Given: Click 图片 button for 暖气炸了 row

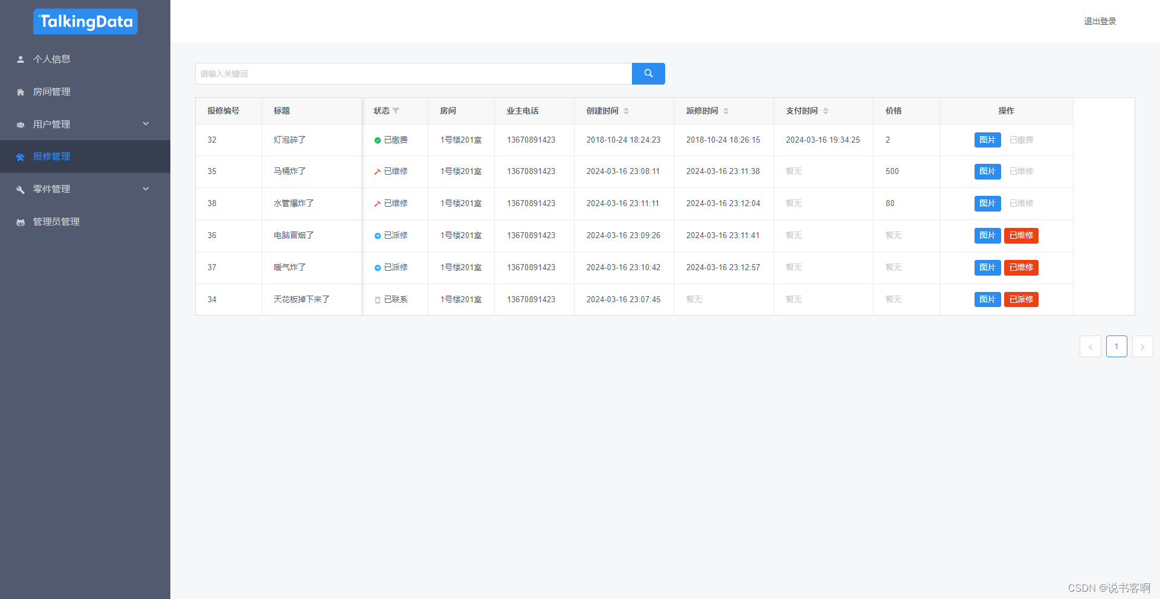Looking at the screenshot, I should click(987, 267).
